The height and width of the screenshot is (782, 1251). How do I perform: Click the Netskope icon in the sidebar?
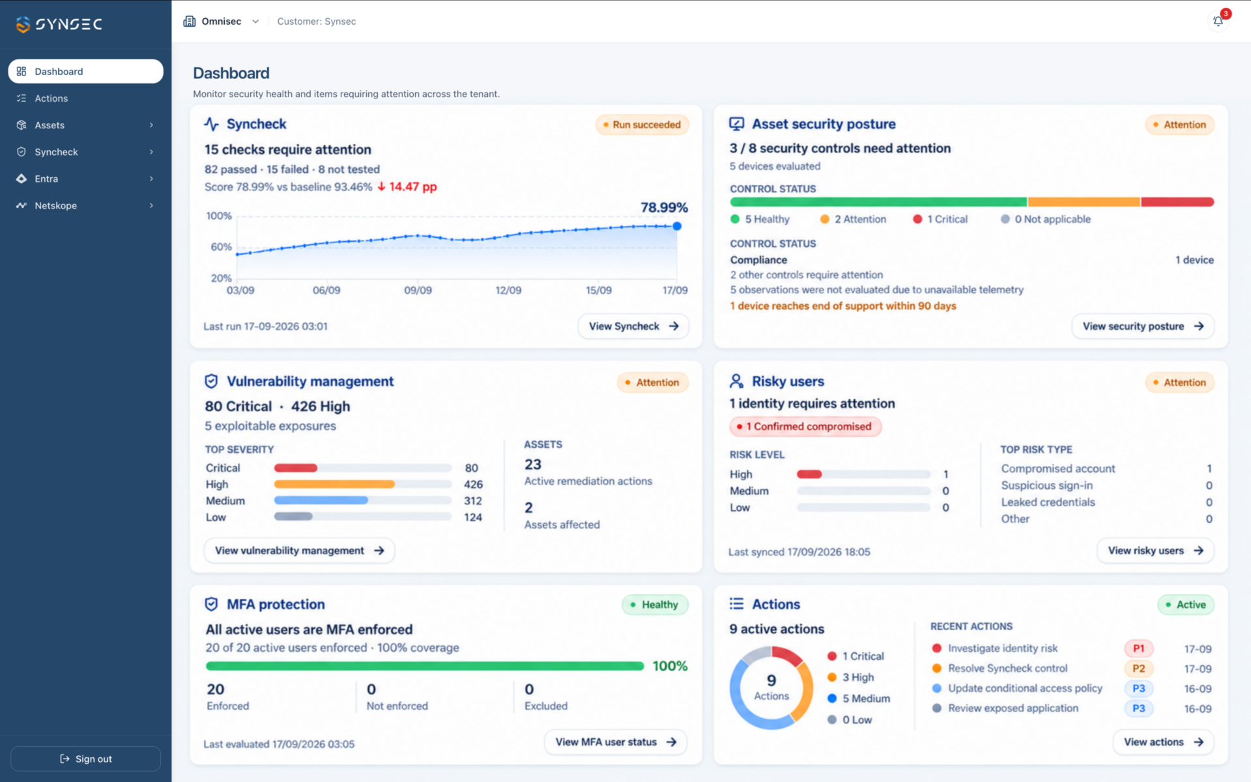[22, 205]
